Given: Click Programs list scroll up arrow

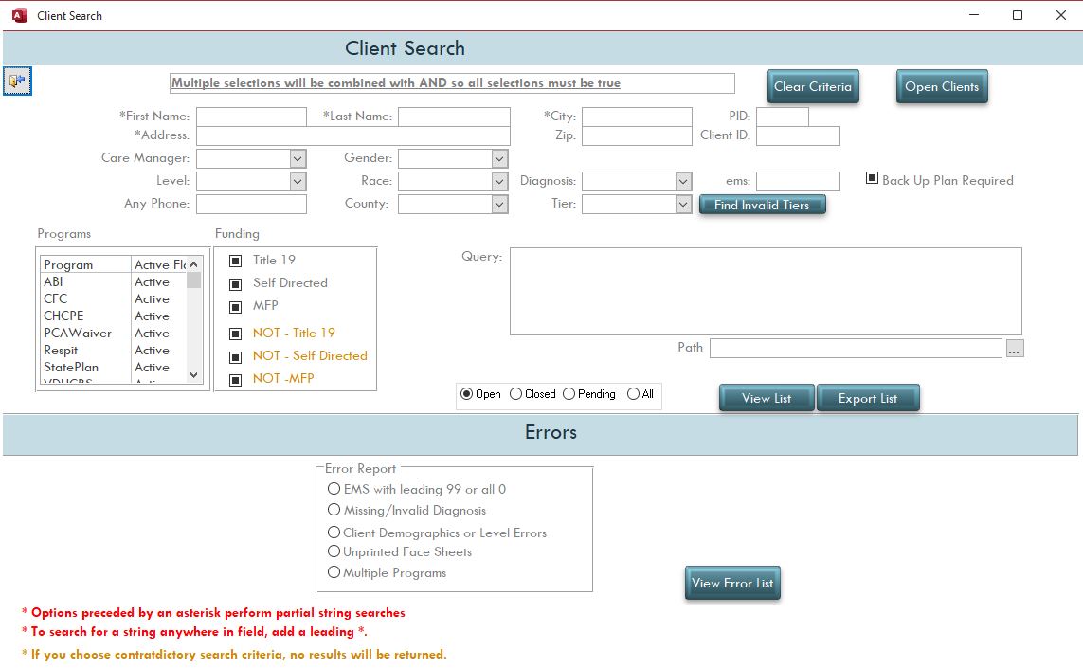Looking at the screenshot, I should click(x=194, y=264).
